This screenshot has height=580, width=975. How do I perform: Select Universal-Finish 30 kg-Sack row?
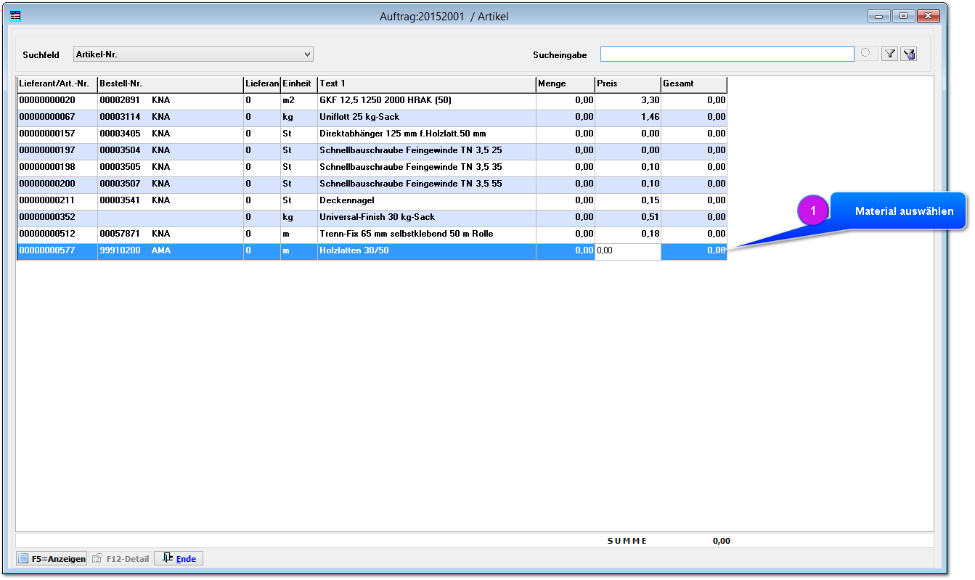click(x=372, y=217)
